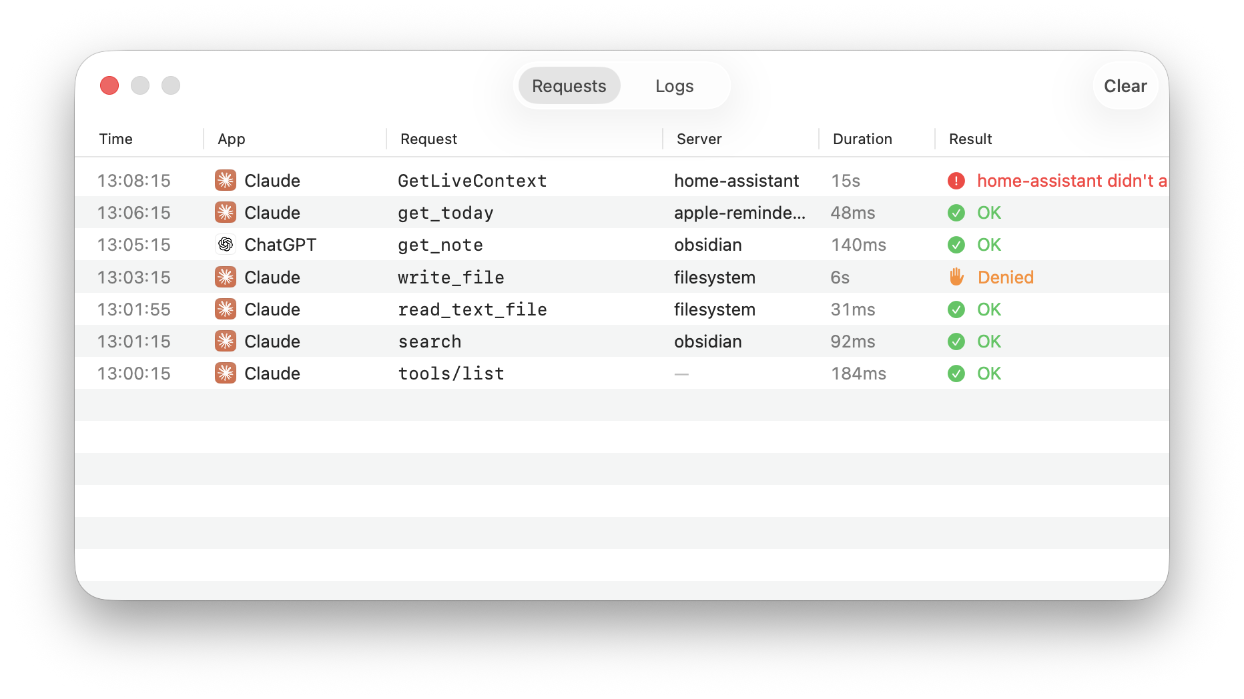This screenshot has height=699, width=1244.
Task: Click the Denied result text
Action: point(1005,277)
